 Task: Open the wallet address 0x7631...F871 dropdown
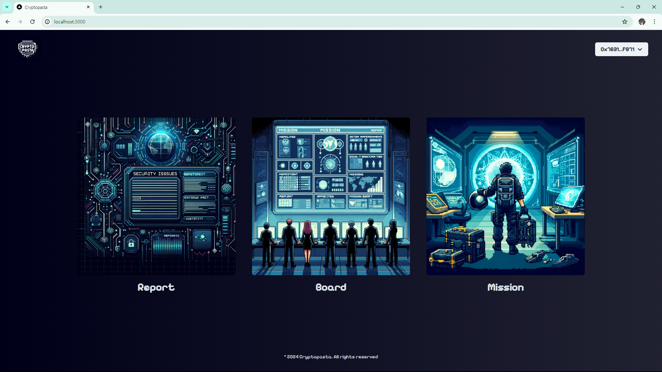(x=621, y=49)
